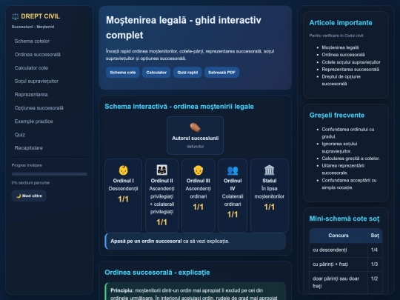
Task: Click the 1/3 cell in Mini-schemă table
Action: (x=375, y=264)
